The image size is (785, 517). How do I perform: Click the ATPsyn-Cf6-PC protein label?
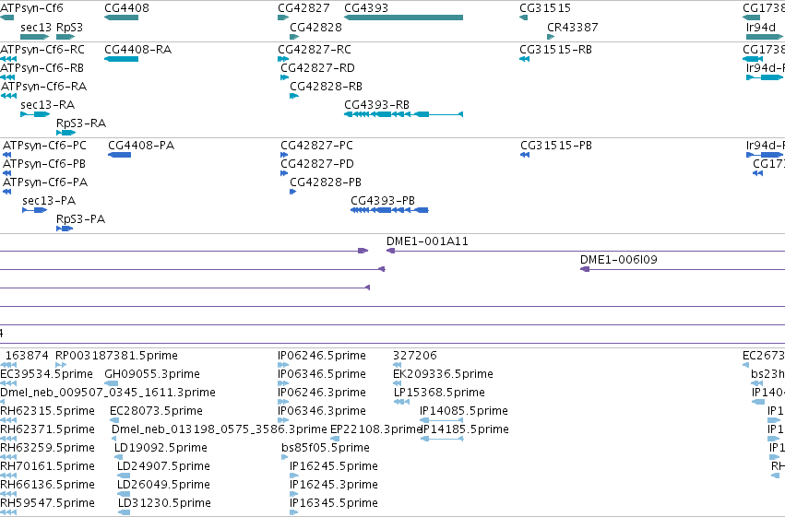coord(44,146)
